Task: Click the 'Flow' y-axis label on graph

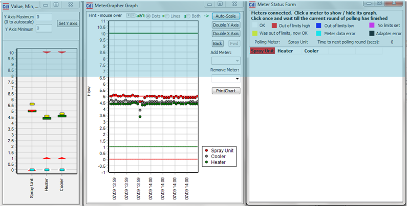Action: click(89, 91)
